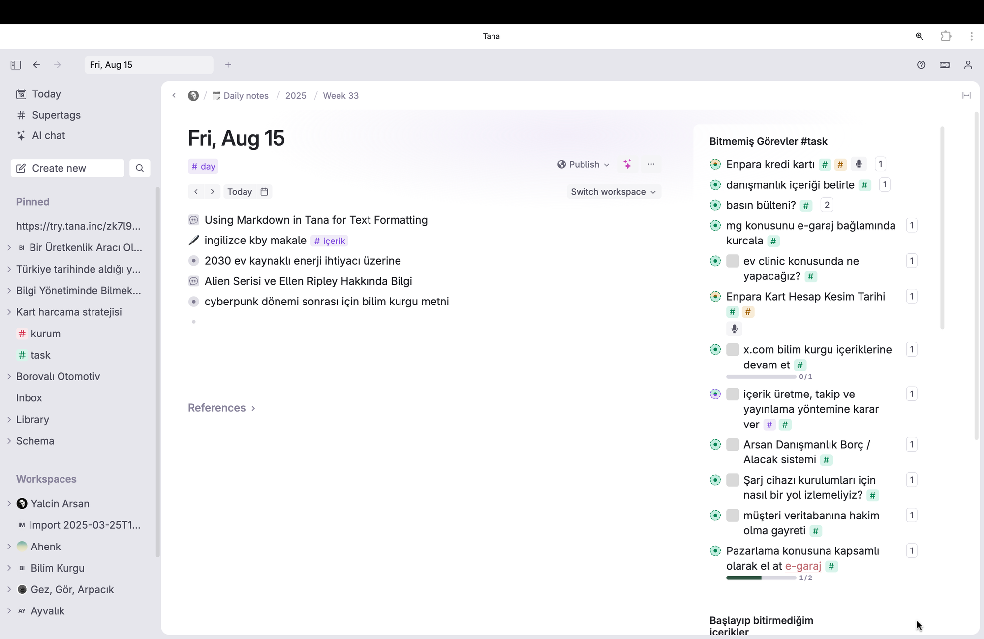Tick Arsan Danışmanlık Borç task checkbox
Screen dimensions: 984x639
(x=733, y=445)
